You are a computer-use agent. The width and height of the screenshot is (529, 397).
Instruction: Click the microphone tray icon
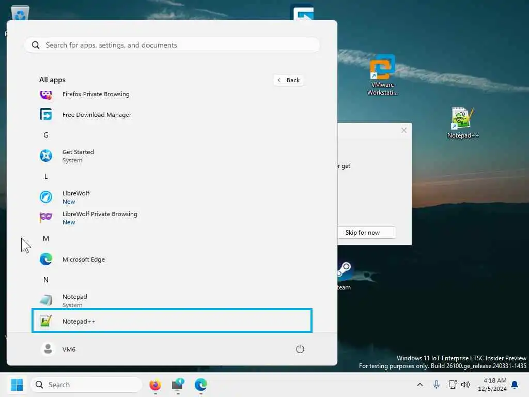pyautogui.click(x=436, y=385)
